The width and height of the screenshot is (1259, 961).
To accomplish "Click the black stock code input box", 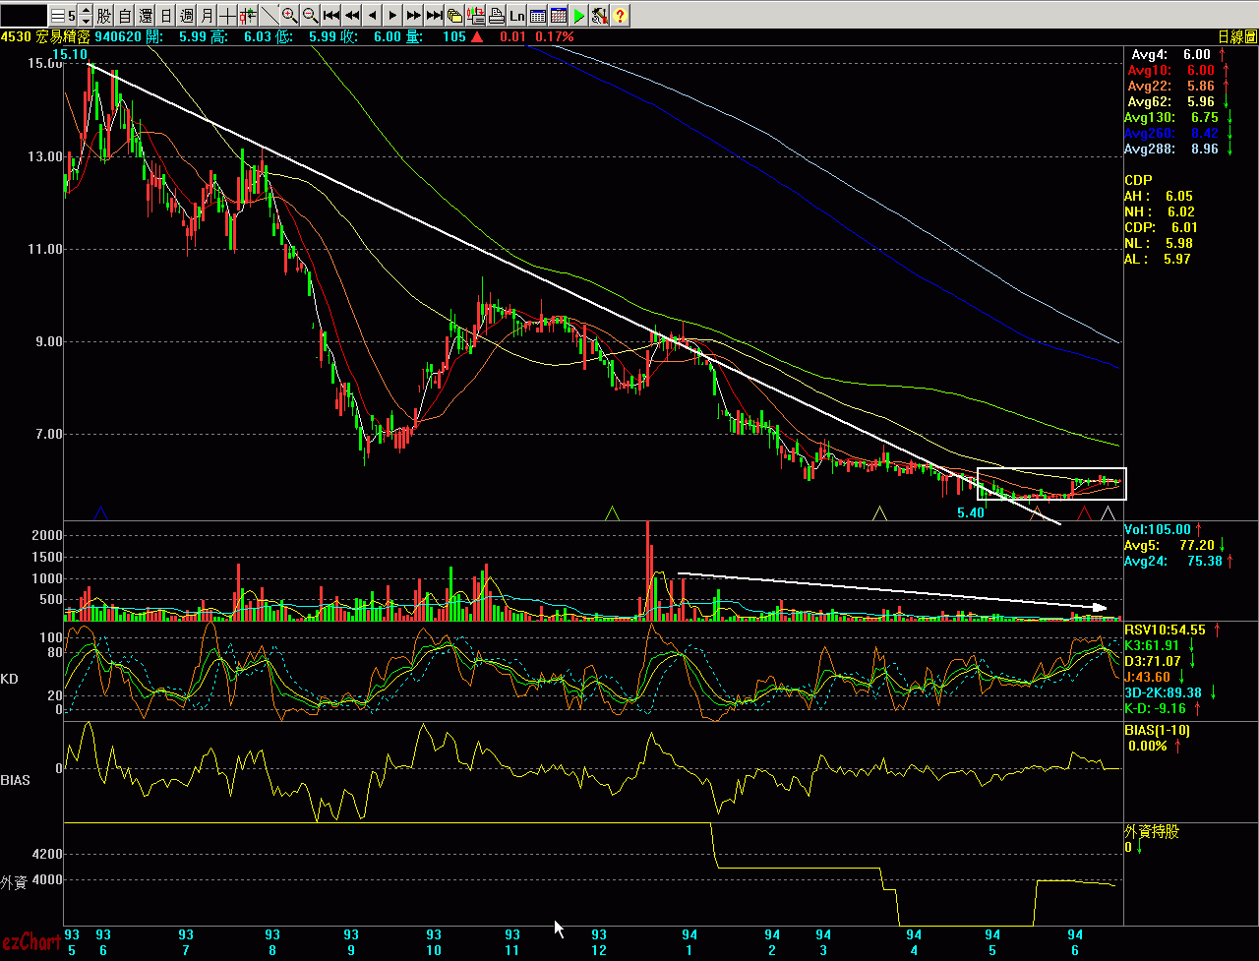I will (24, 16).
